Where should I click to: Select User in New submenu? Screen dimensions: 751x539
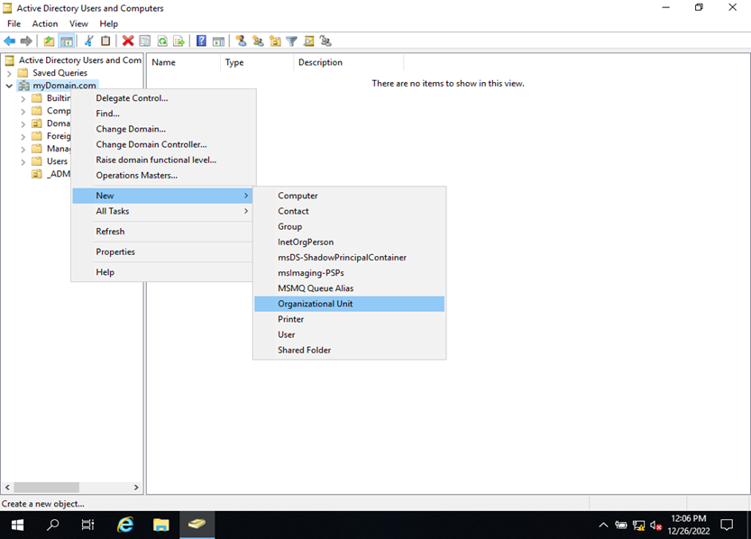349,334
